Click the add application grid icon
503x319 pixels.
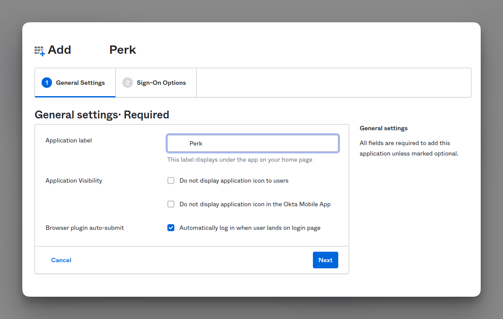(x=40, y=51)
